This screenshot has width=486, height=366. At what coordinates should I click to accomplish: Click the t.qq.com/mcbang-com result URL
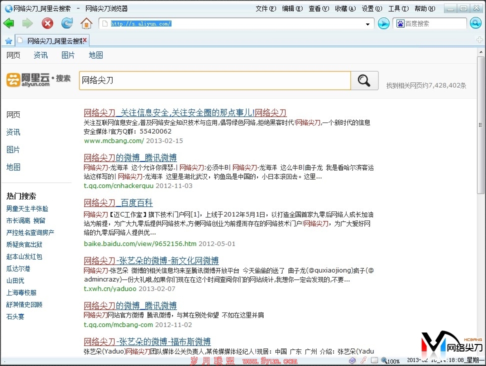118,325
